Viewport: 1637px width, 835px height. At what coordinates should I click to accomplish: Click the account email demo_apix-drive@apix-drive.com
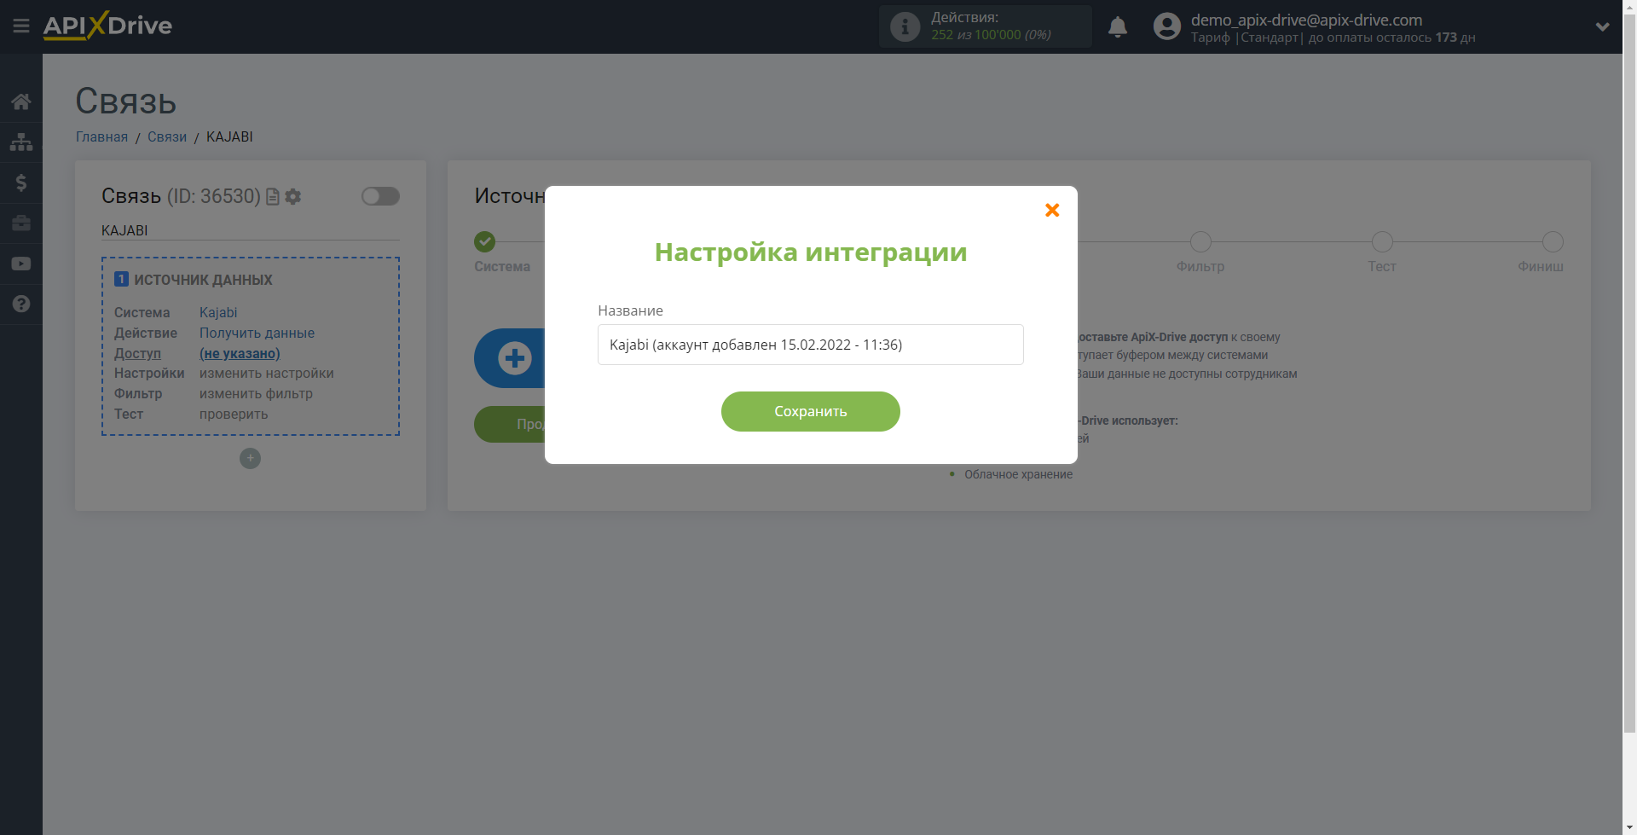[1306, 20]
